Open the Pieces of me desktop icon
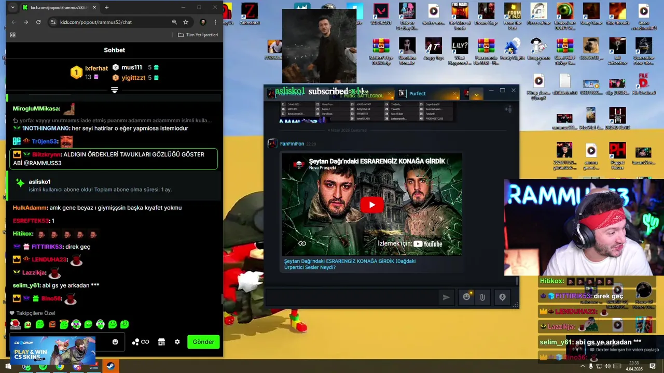 pos(538,14)
